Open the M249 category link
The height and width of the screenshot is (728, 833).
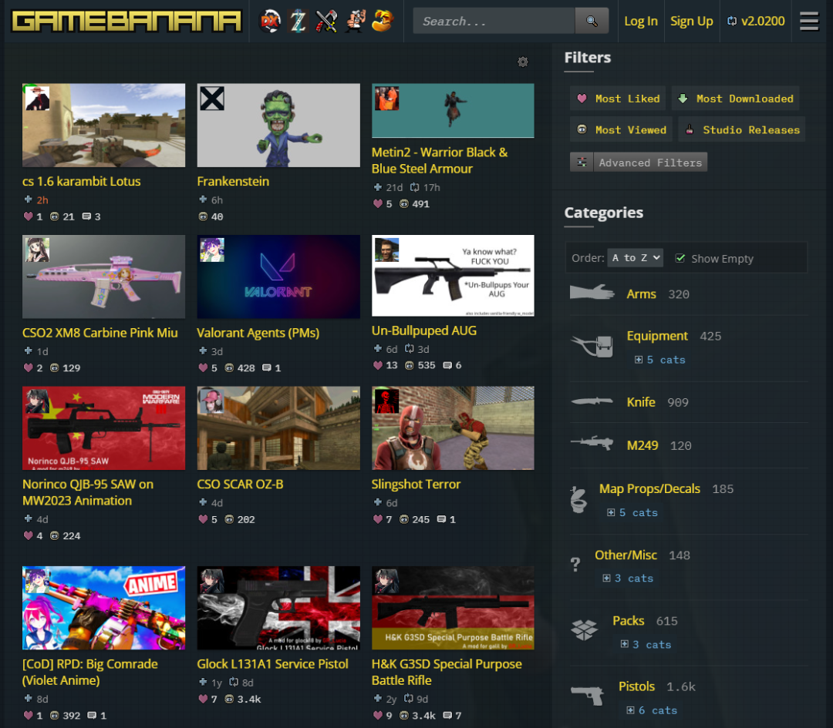(642, 446)
